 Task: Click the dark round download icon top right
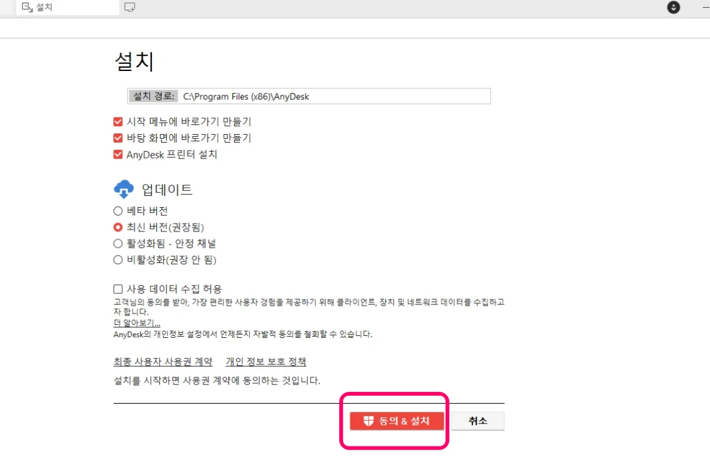tap(673, 7)
